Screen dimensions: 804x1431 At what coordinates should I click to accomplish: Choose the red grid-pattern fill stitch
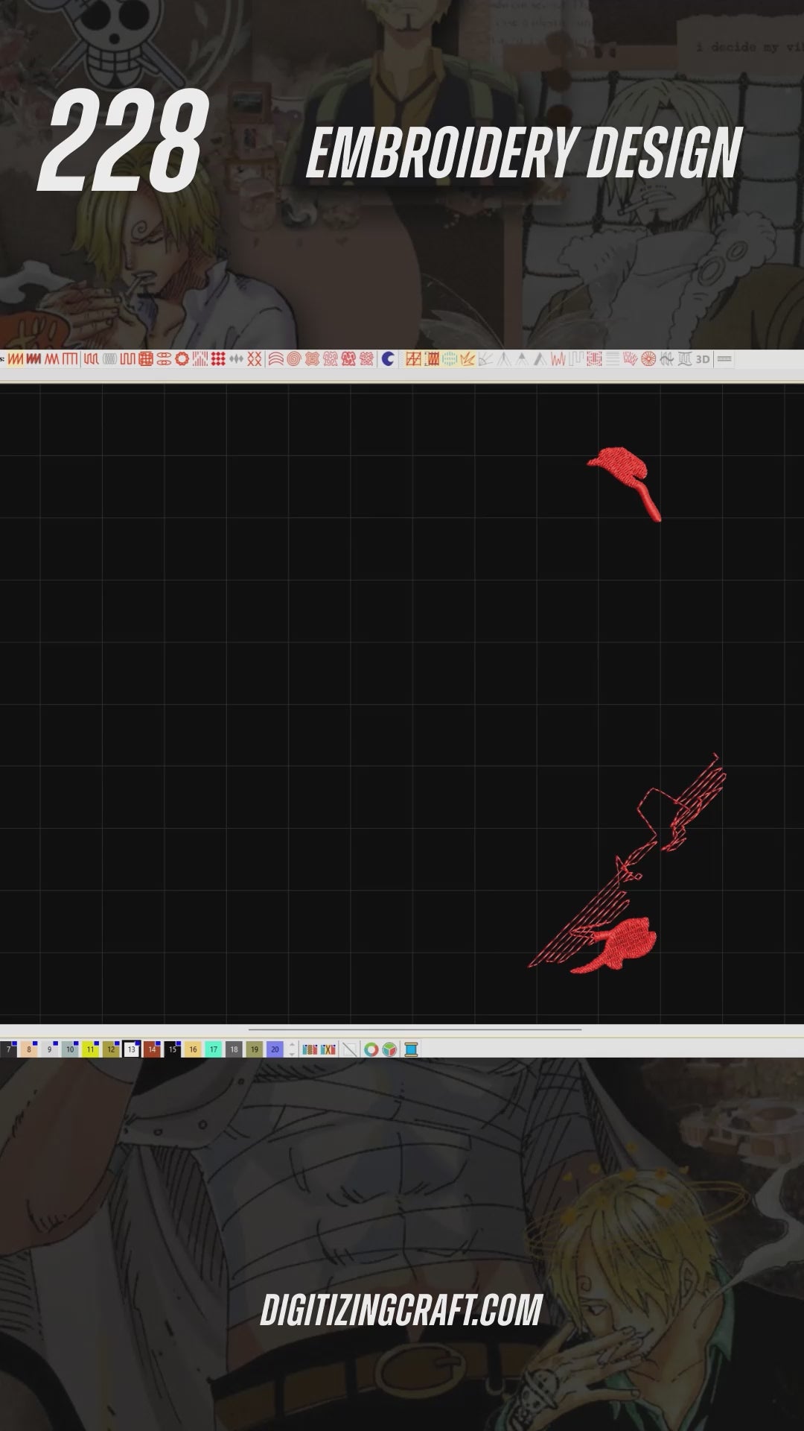[146, 359]
